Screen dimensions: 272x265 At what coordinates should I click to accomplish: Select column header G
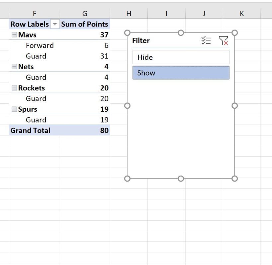(x=85, y=13)
